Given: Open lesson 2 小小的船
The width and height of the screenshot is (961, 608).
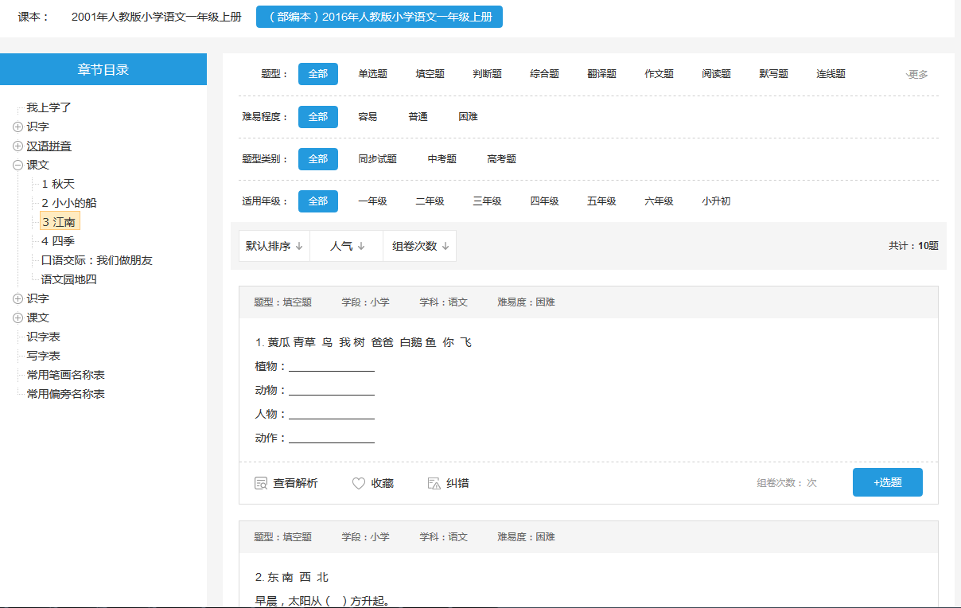Looking at the screenshot, I should point(69,203).
